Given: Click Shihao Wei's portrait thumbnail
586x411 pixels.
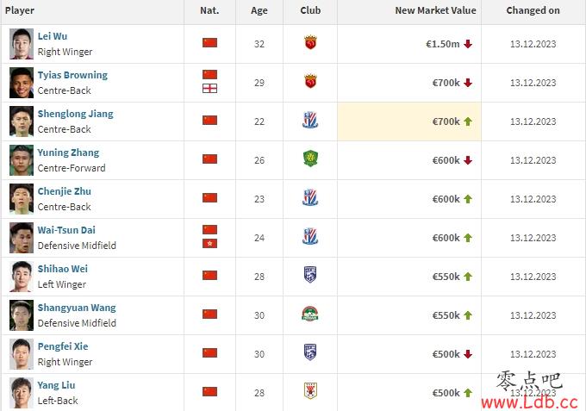Looking at the screenshot, I should click(x=22, y=277).
